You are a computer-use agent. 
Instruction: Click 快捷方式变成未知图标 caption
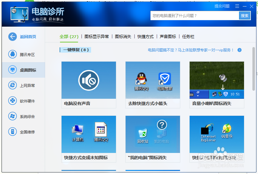[x=86, y=158]
